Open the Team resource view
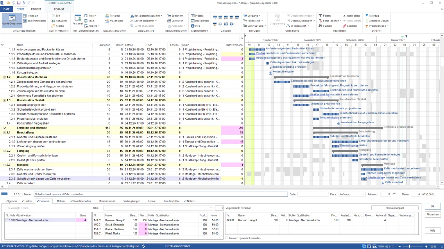The width and height of the screenshot is (444, 249). click(x=89, y=21)
